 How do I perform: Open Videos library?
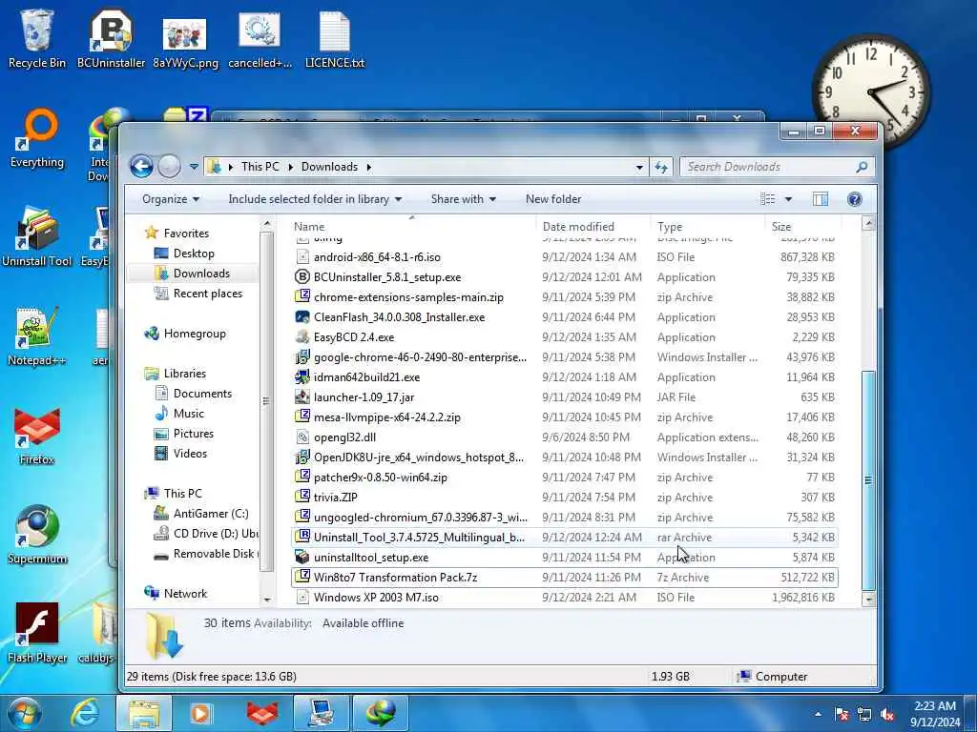coord(190,453)
